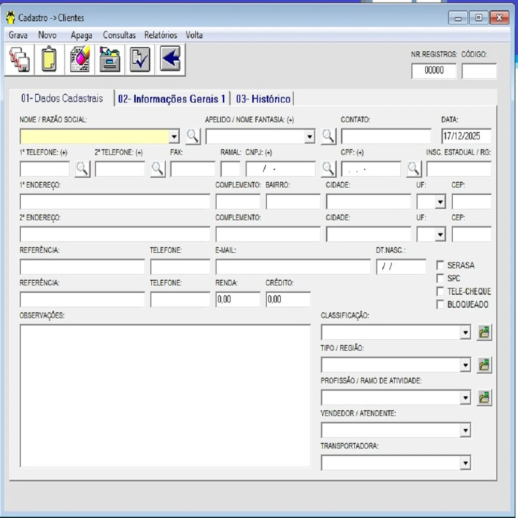Click the Consultas menu item

point(119,35)
